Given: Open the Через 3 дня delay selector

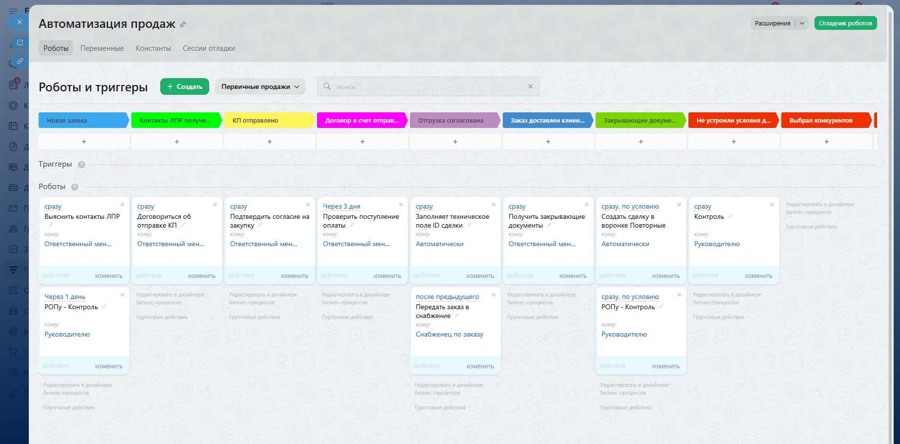Looking at the screenshot, I should click(x=342, y=207).
